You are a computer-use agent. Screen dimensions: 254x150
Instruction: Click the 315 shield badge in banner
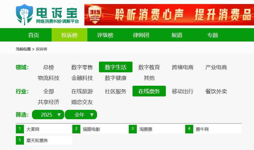pos(95,15)
